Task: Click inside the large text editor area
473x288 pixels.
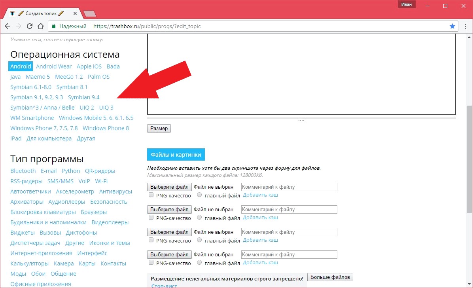Action: click(x=301, y=74)
